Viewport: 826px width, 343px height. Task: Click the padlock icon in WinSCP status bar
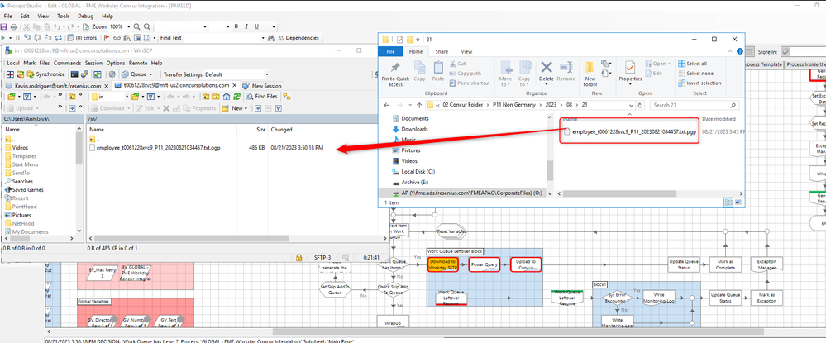298,257
